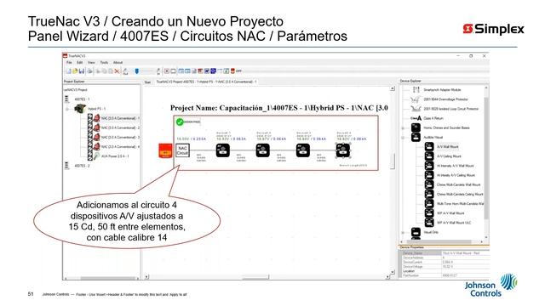Collapse the Audible/Visual category

click(x=403, y=138)
